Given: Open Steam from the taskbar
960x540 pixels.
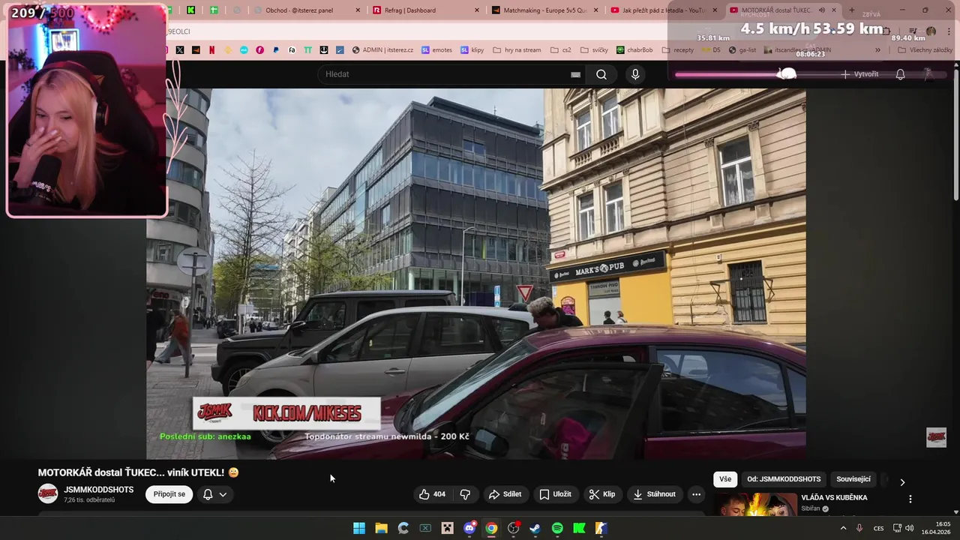Looking at the screenshot, I should [535, 528].
